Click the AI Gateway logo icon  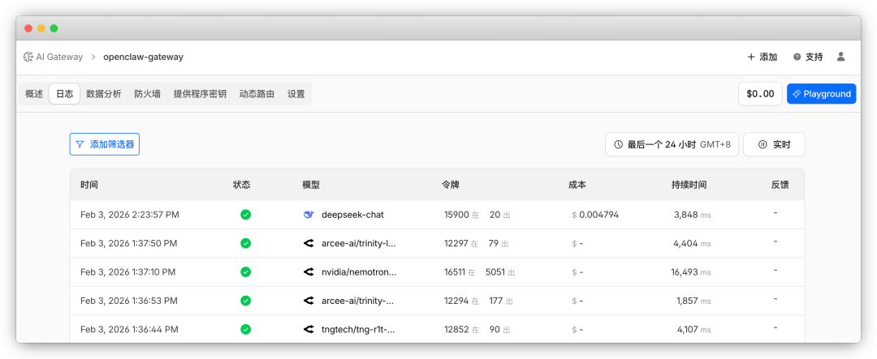pos(28,57)
